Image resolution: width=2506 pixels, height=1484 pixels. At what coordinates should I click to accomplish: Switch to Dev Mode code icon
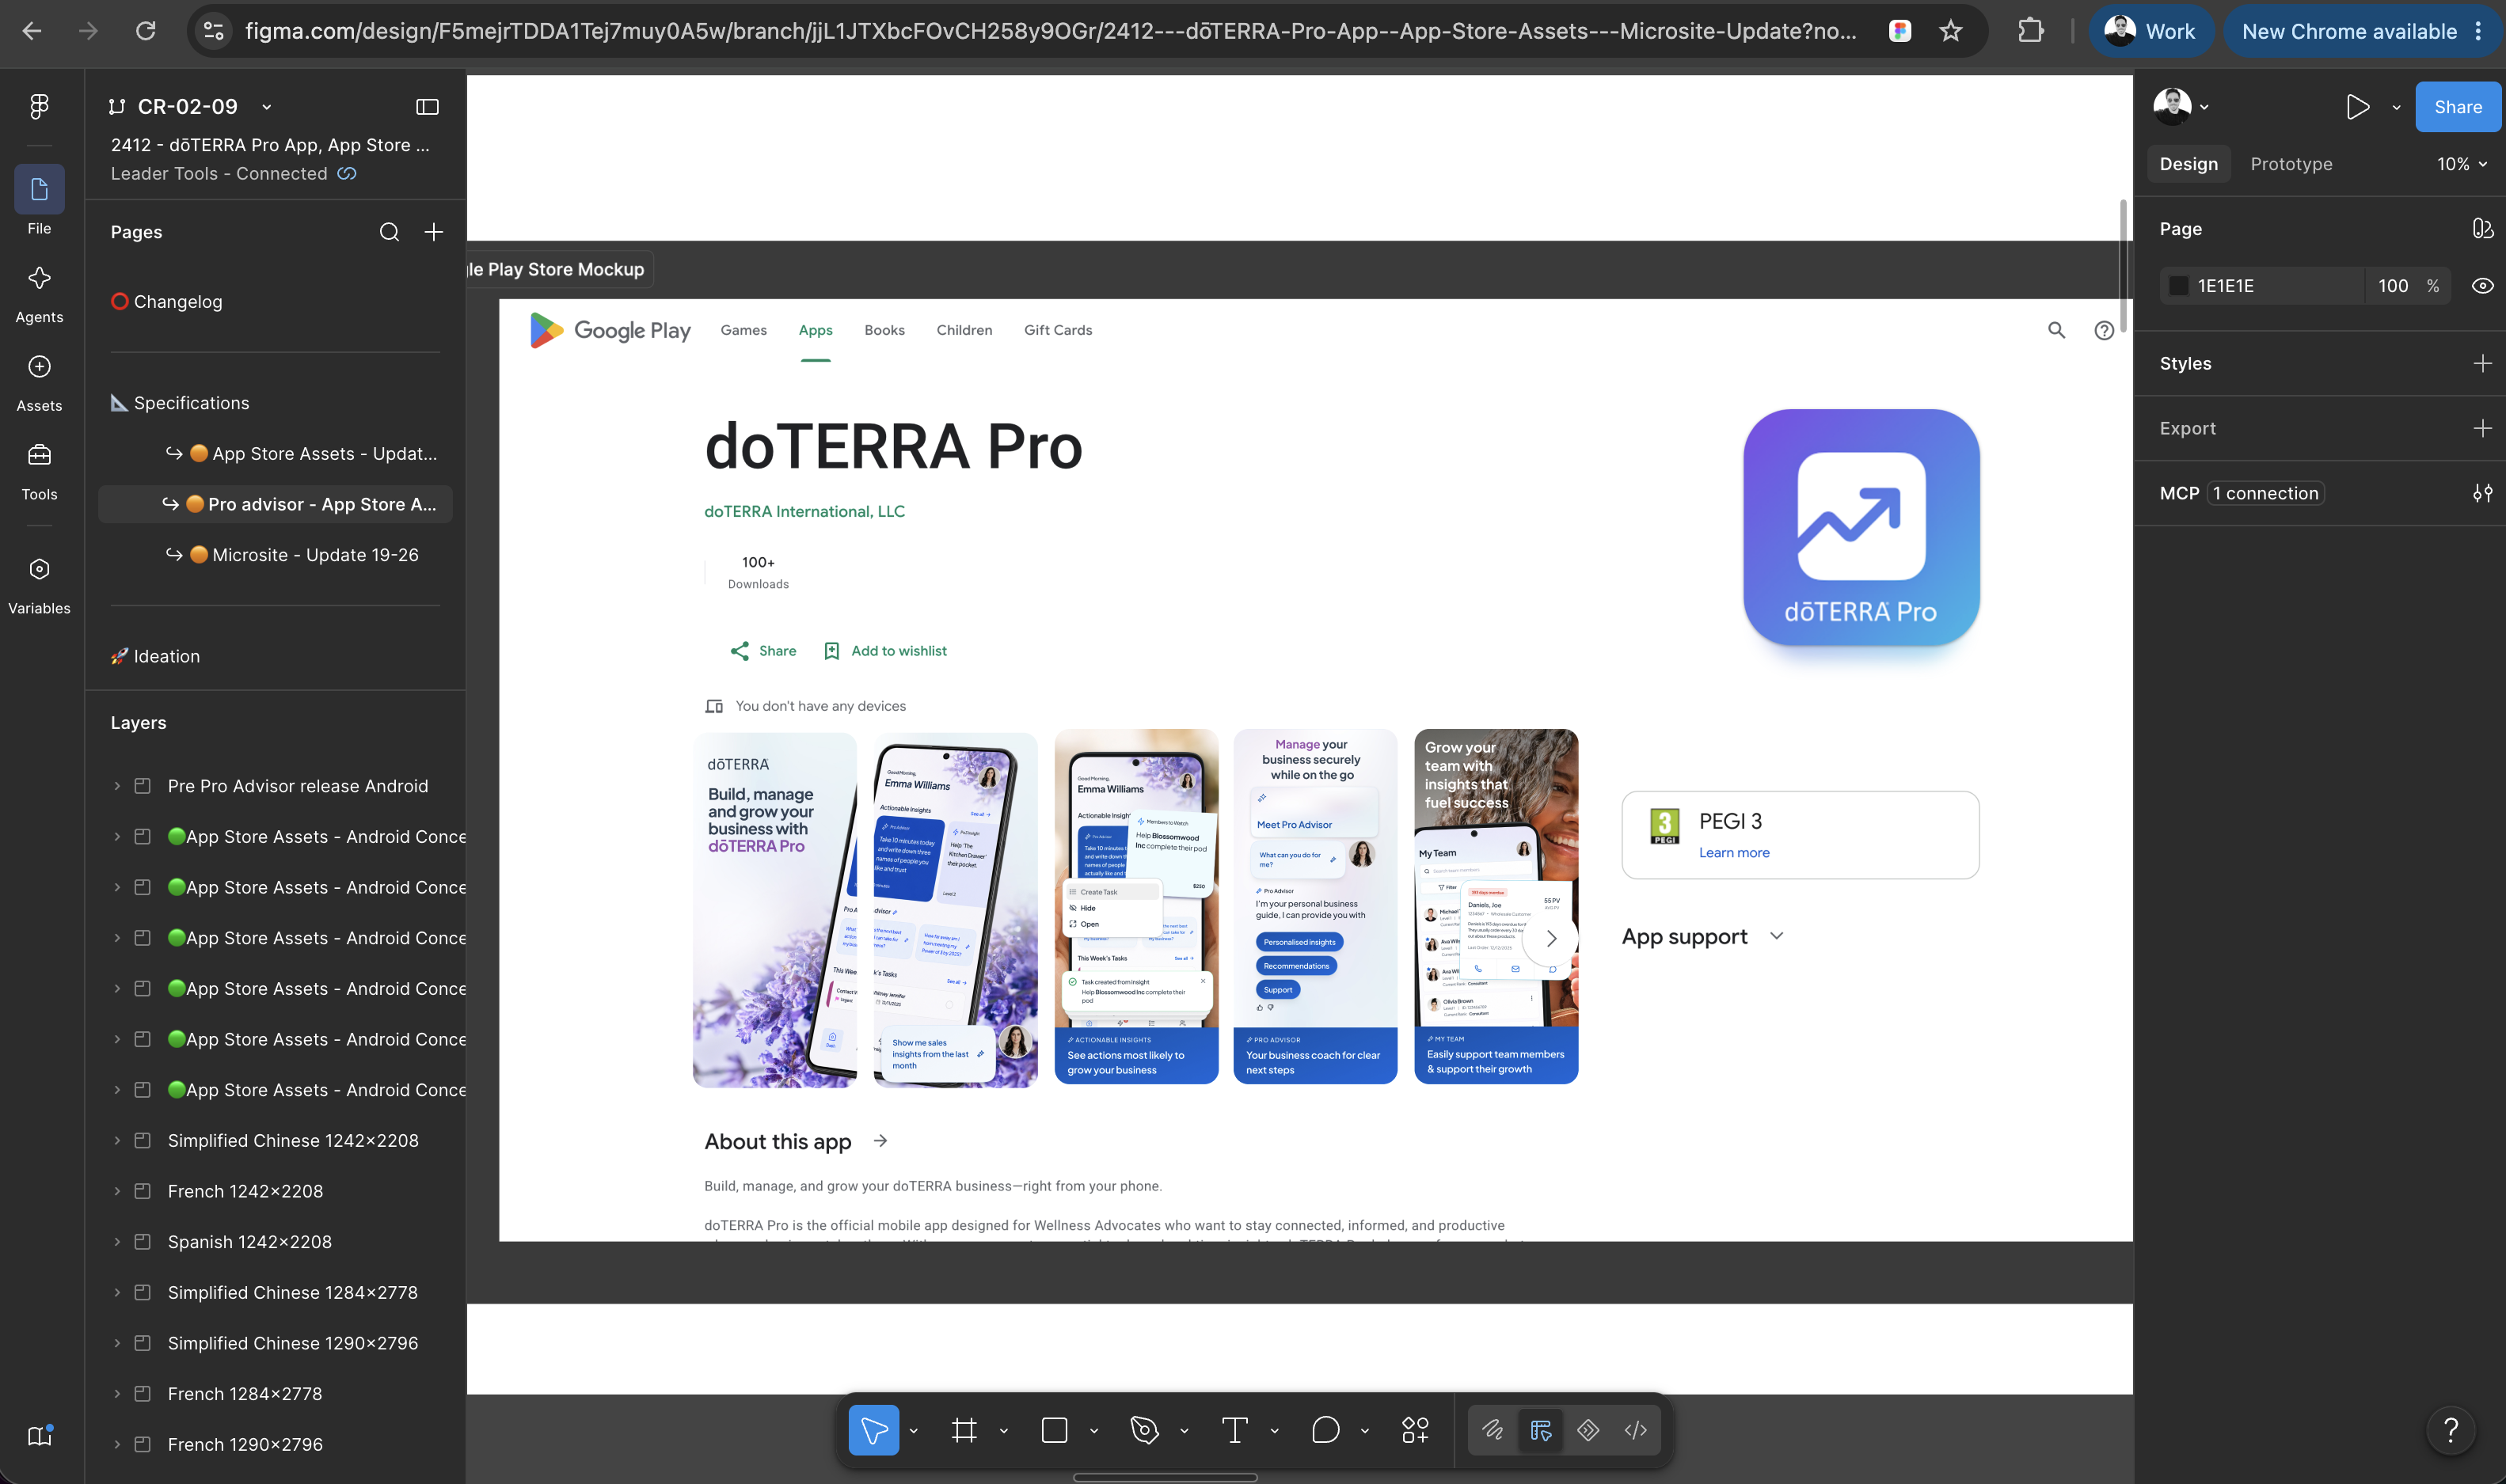(1635, 1430)
